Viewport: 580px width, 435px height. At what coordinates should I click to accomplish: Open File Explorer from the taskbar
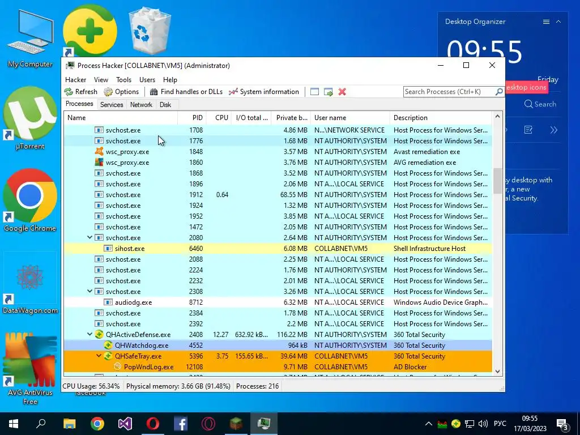click(69, 424)
